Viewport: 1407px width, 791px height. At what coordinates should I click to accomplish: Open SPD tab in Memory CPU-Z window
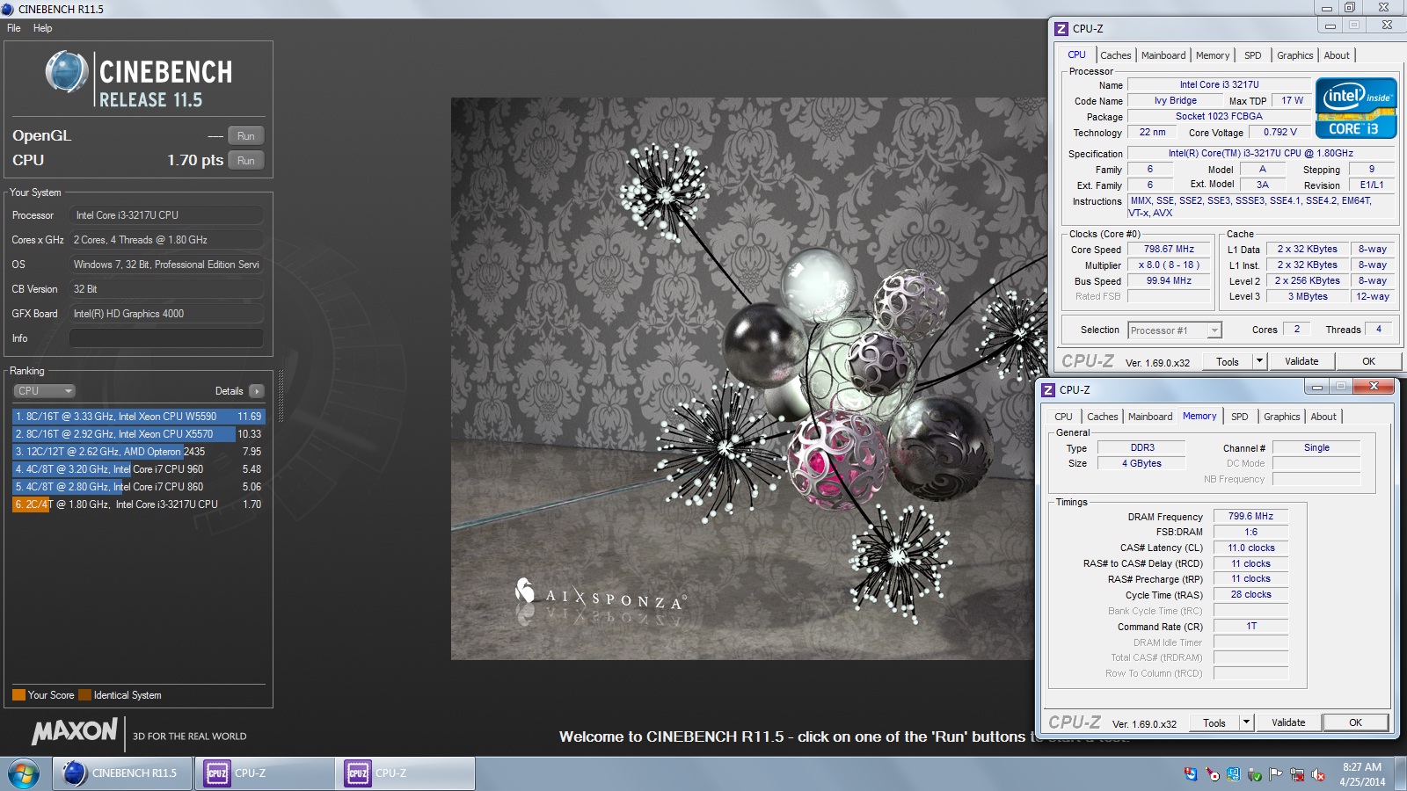pyautogui.click(x=1240, y=417)
